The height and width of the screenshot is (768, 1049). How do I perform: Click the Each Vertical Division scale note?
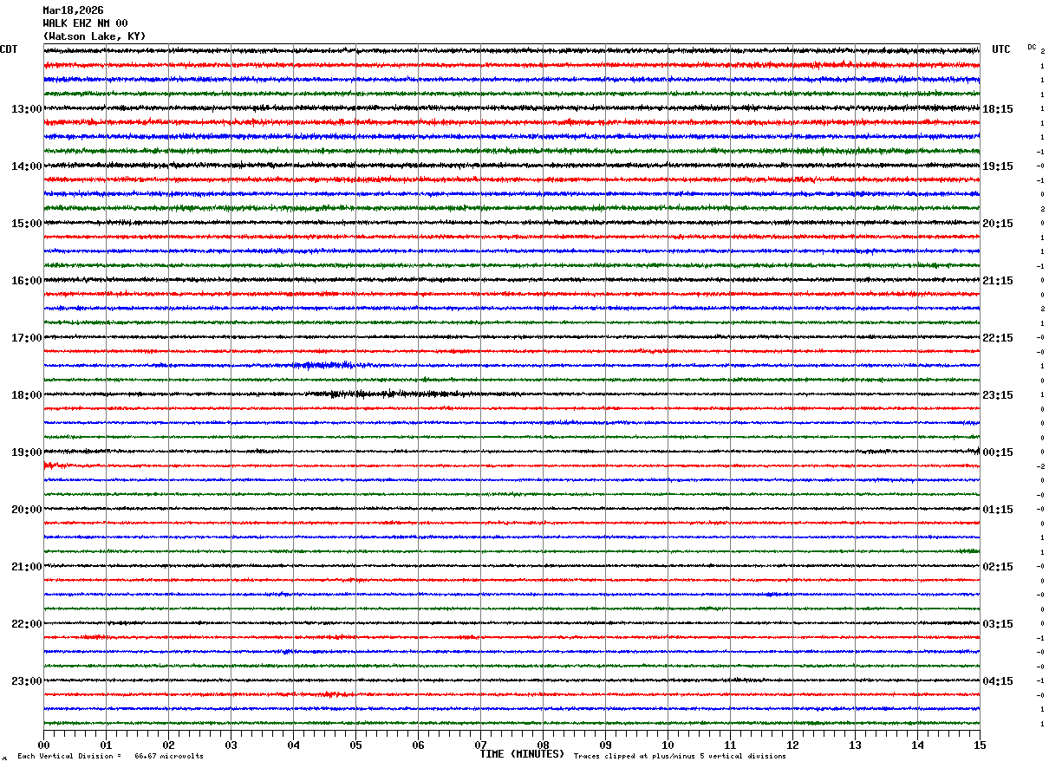[111, 756]
